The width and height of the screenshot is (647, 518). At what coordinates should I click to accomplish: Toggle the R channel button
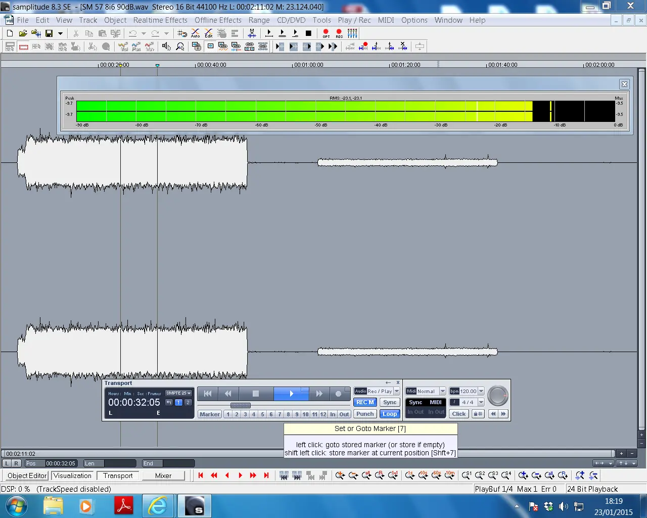click(16, 463)
